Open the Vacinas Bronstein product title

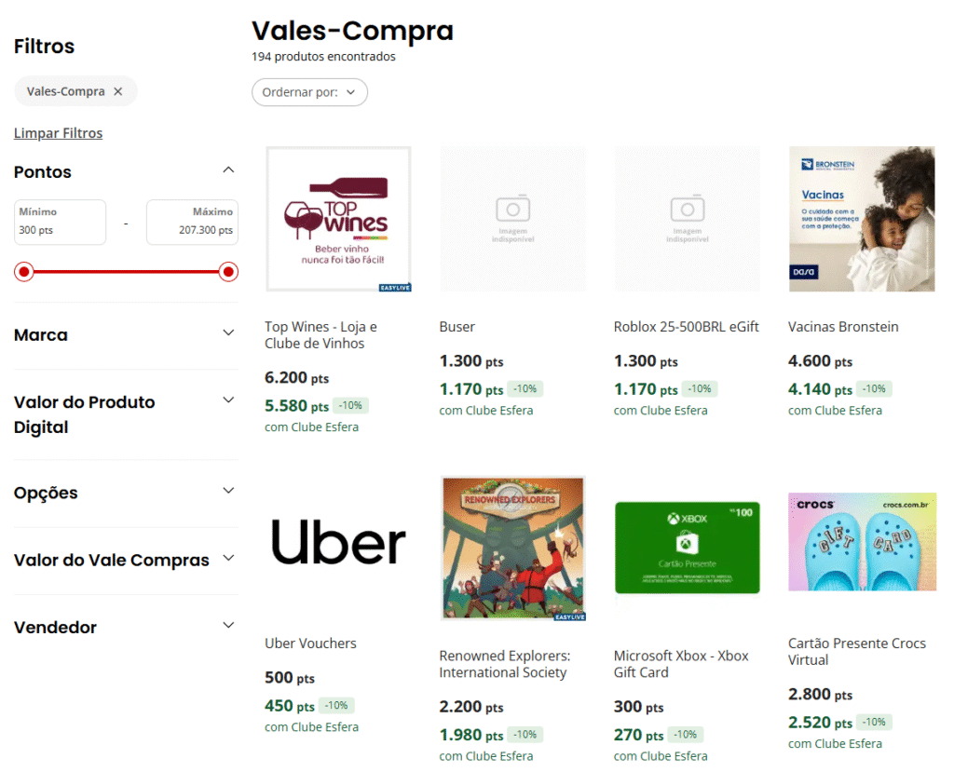point(843,327)
